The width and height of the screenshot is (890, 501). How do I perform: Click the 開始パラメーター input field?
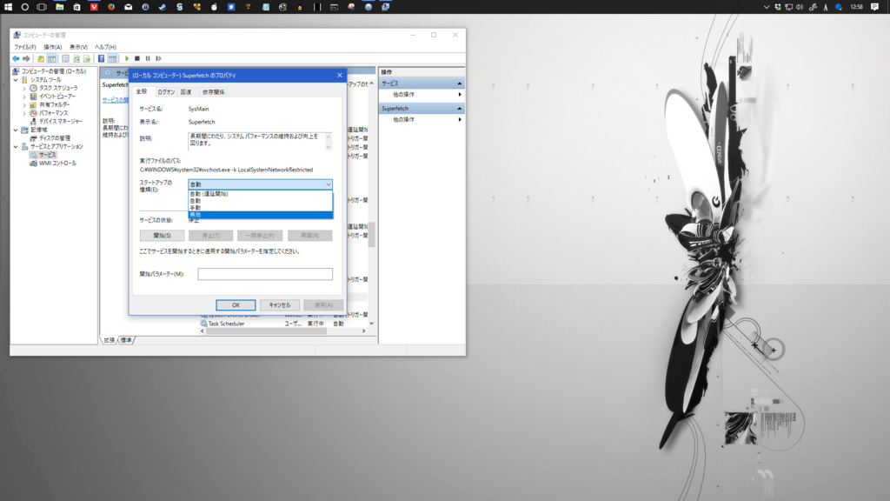coord(265,274)
